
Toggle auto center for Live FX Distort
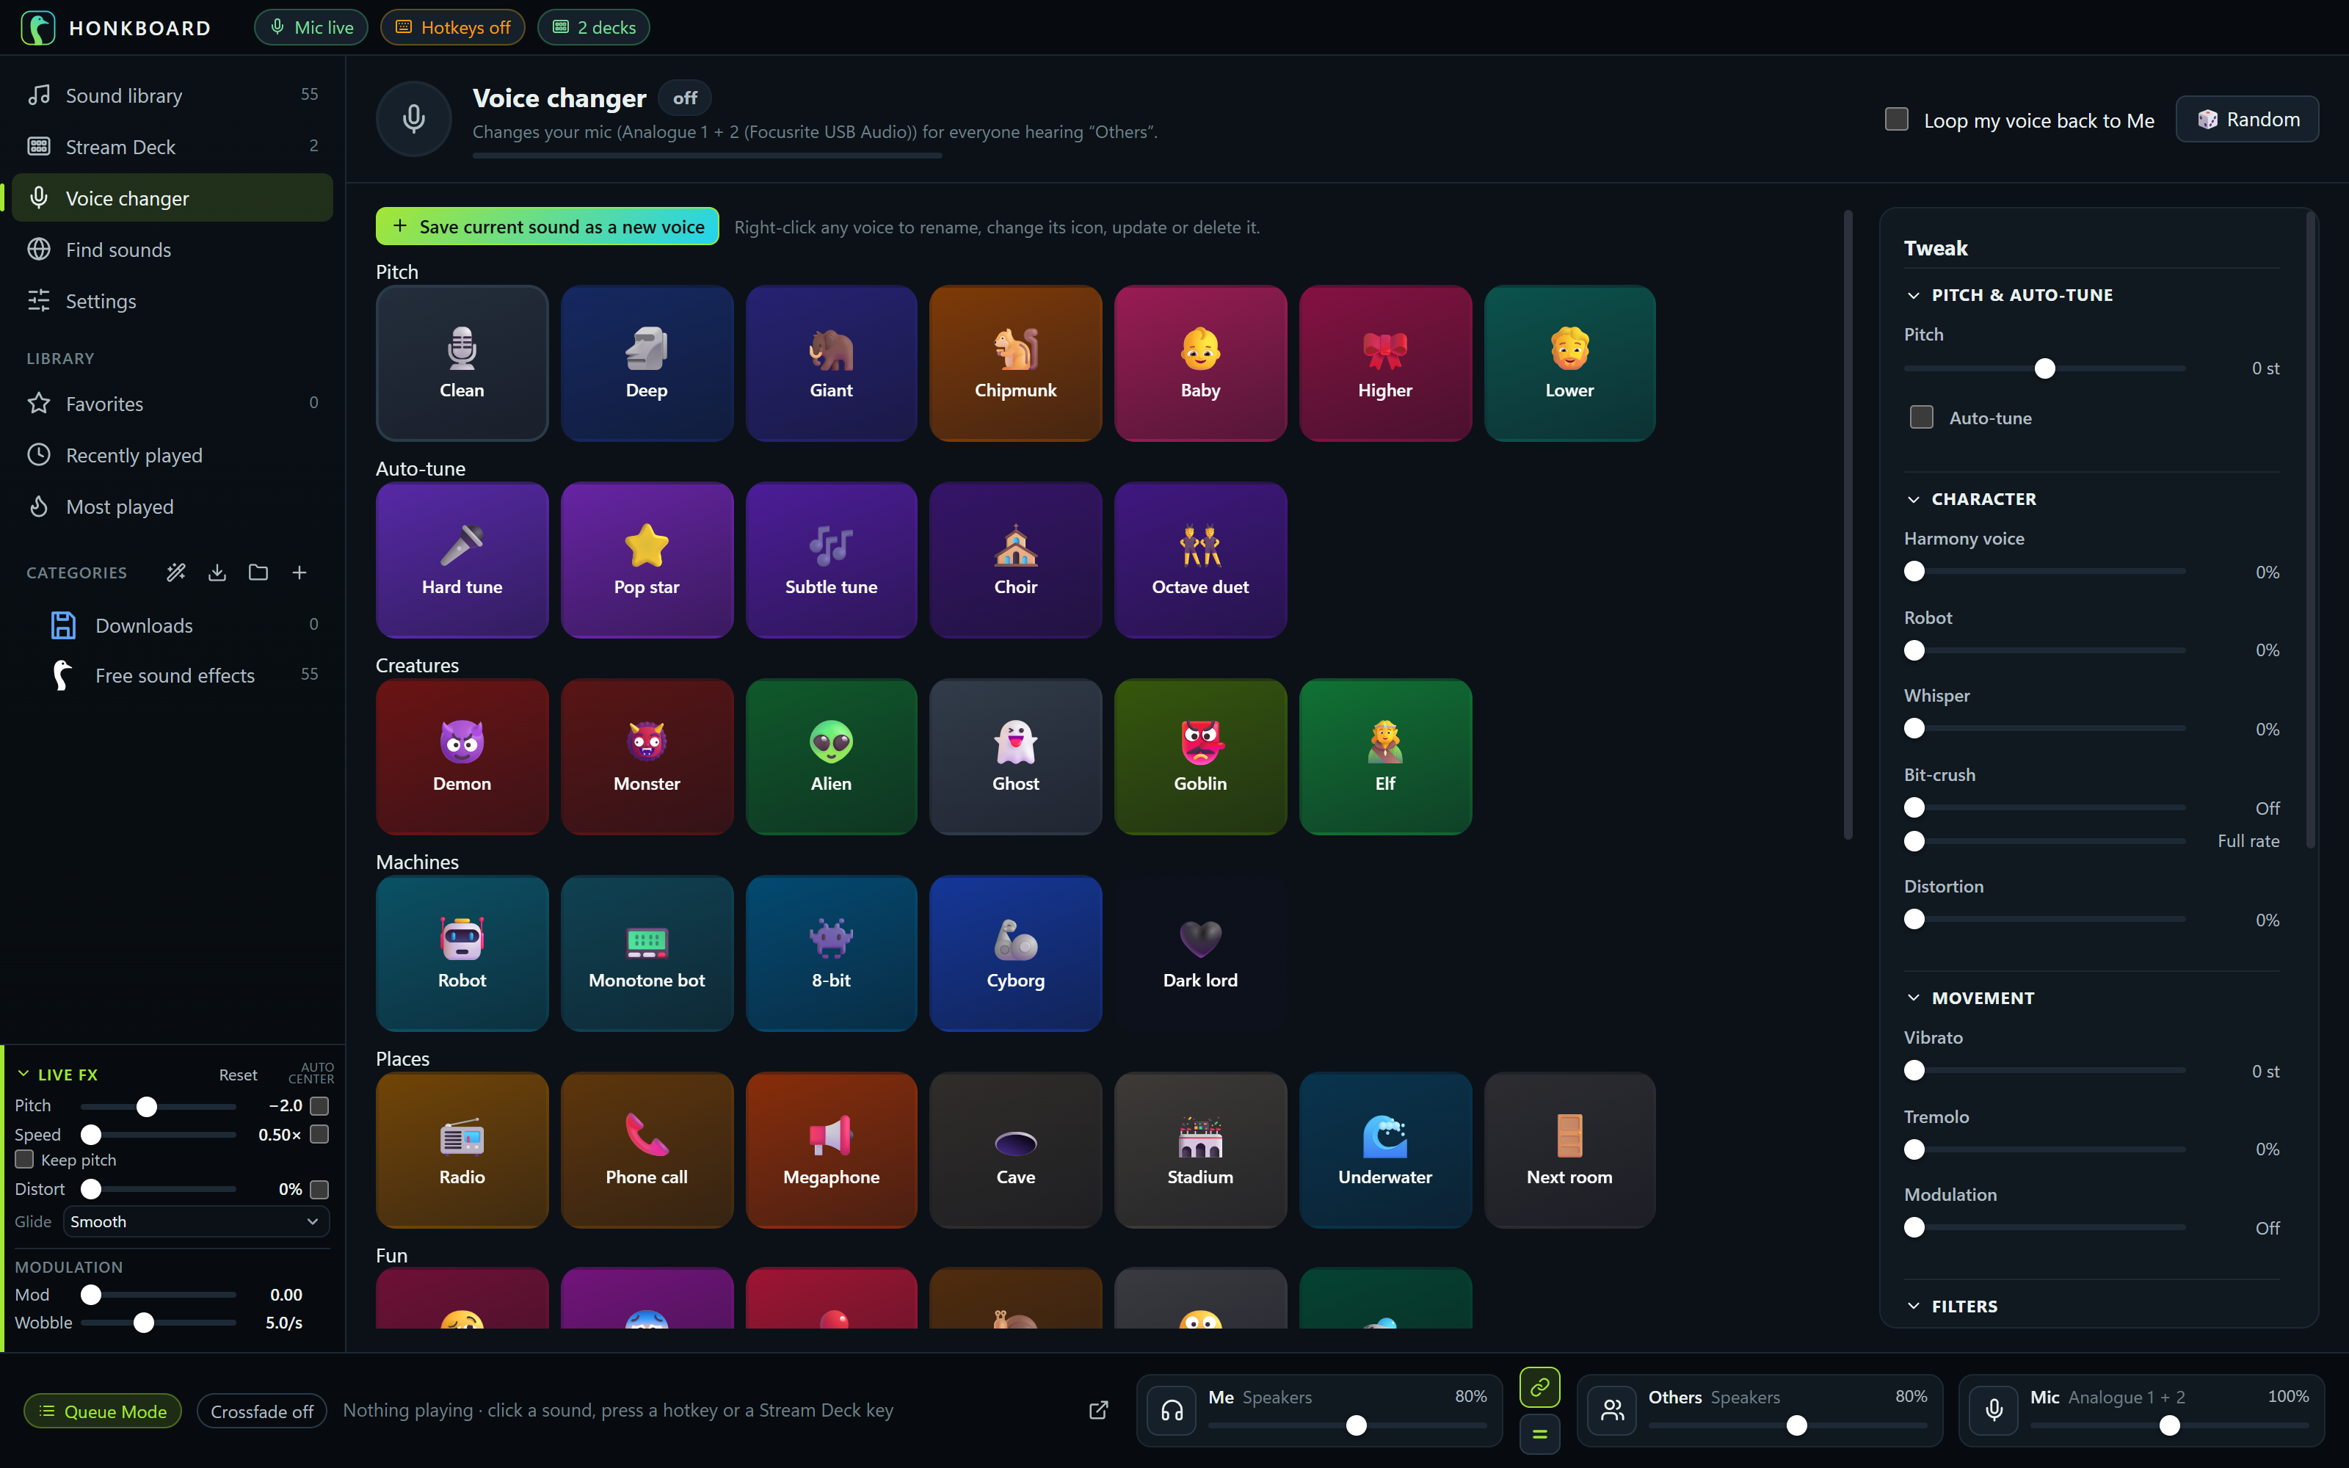click(x=319, y=1189)
